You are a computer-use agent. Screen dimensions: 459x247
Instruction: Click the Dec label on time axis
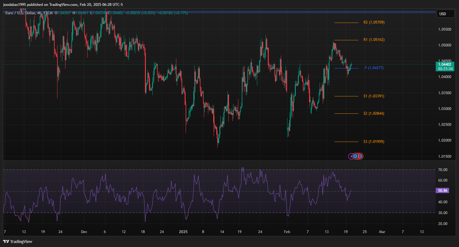(84, 232)
